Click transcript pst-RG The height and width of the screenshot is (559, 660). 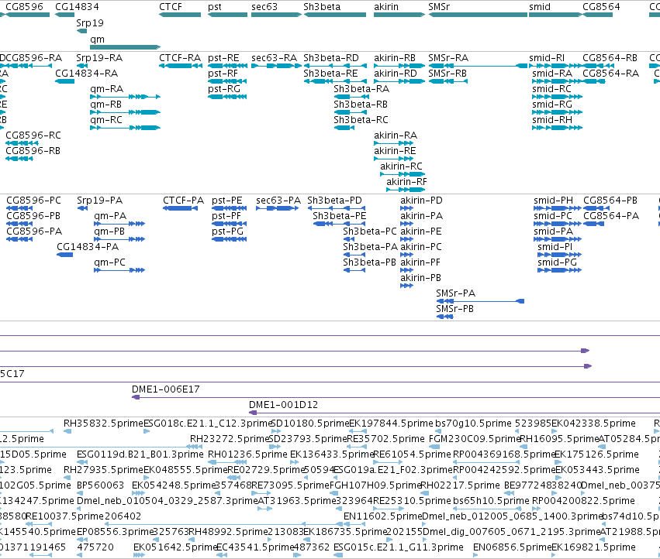[x=227, y=97]
